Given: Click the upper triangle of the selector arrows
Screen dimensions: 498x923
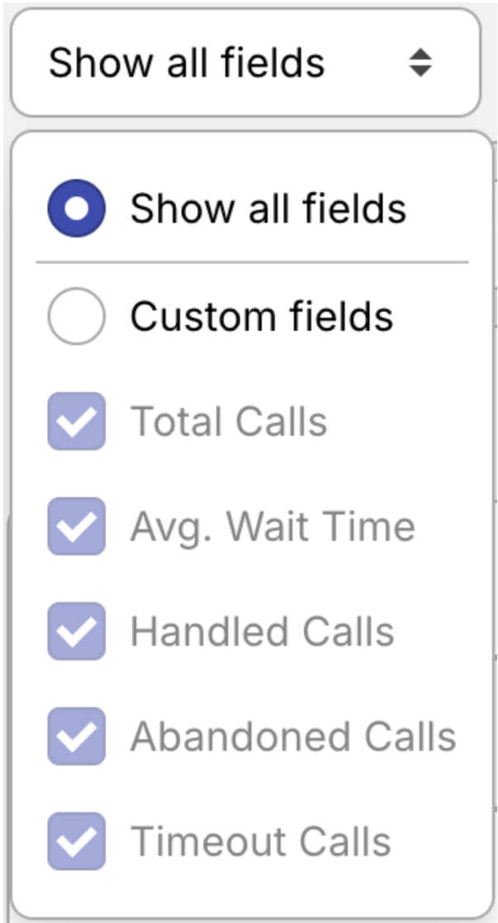Looking at the screenshot, I should 421,55.
